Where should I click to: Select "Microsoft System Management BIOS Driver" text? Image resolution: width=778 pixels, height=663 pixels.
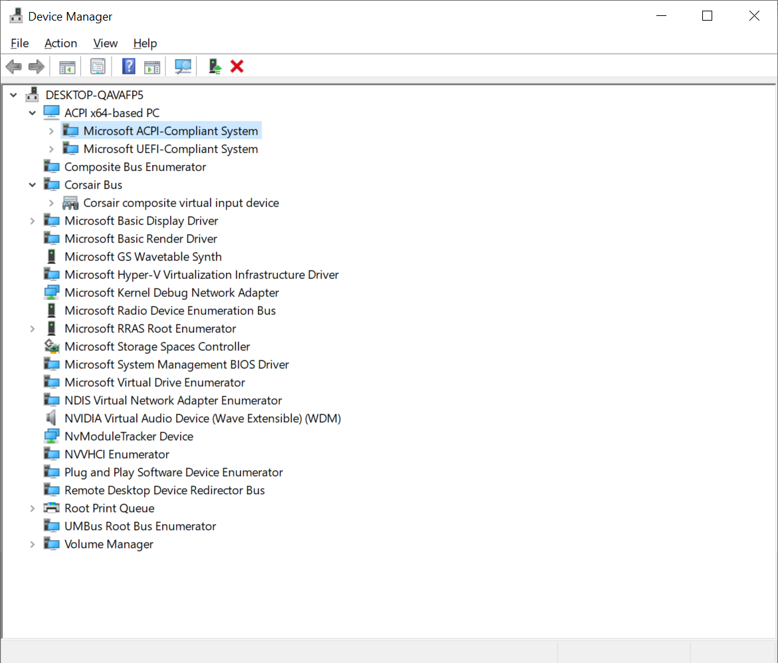(177, 364)
